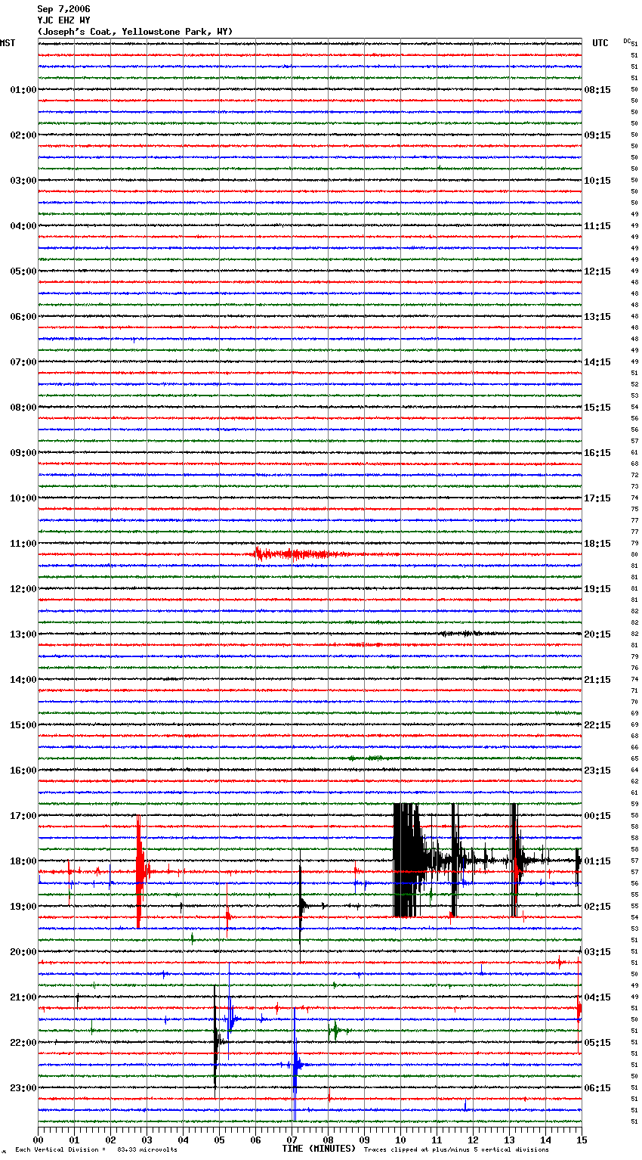This screenshot has width=642, height=1160.
Task: Click the red tremor signal on the 11:15 trace
Action: point(302,554)
